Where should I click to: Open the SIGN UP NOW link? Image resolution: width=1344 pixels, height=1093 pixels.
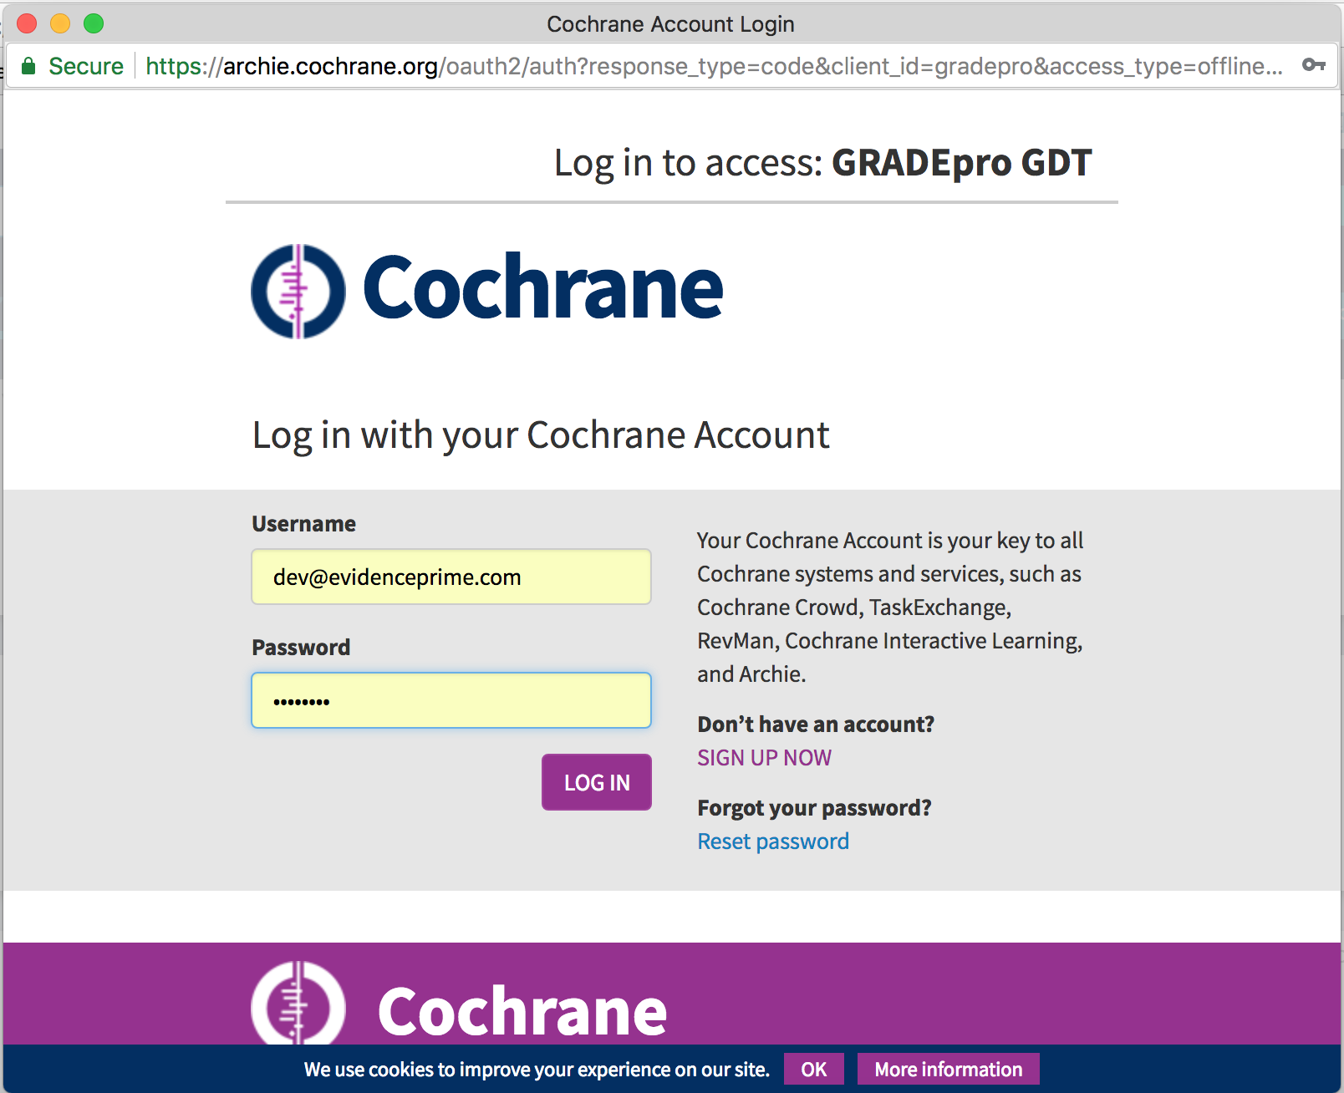(764, 757)
